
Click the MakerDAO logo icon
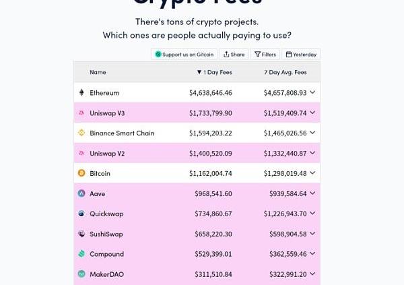tap(81, 274)
